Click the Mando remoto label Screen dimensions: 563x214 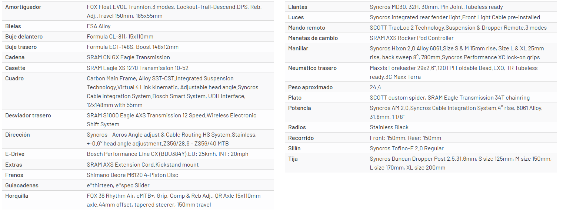[x=307, y=28]
